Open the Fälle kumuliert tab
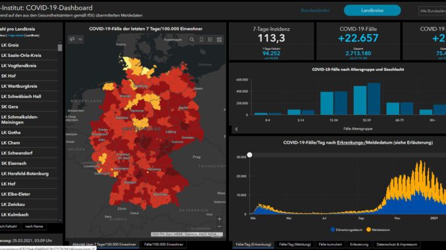The image size is (446, 250). coord(330,244)
